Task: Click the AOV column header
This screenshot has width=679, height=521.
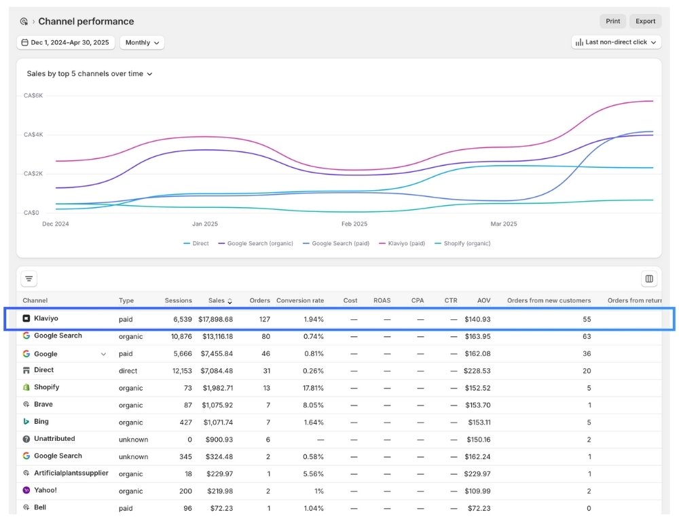Action: coord(483,300)
